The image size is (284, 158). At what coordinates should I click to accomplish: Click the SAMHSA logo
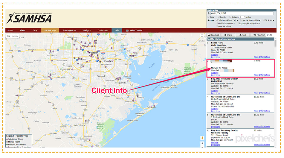pos(29,18)
